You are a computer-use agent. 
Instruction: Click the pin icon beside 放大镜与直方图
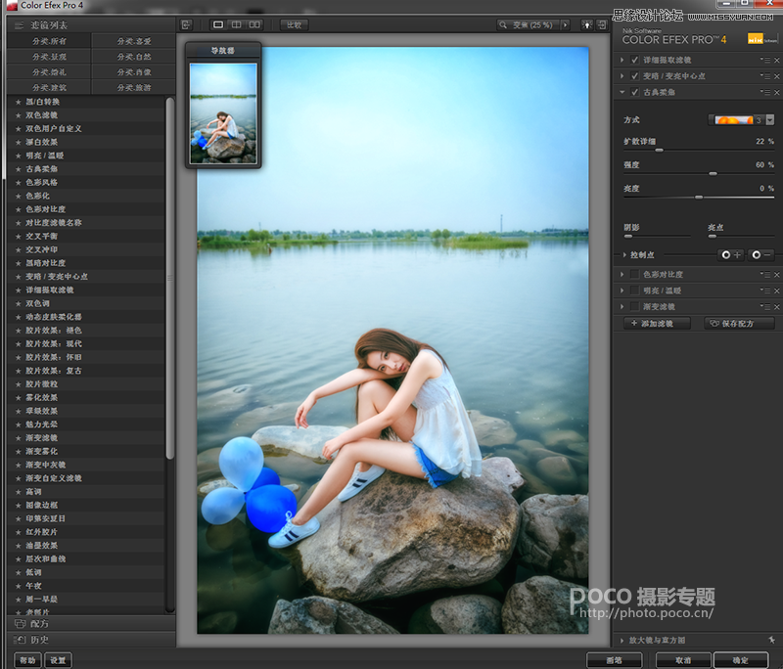point(772,641)
